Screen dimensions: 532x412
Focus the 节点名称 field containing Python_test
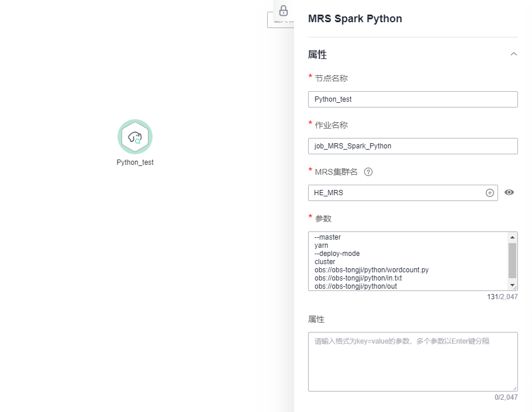413,99
